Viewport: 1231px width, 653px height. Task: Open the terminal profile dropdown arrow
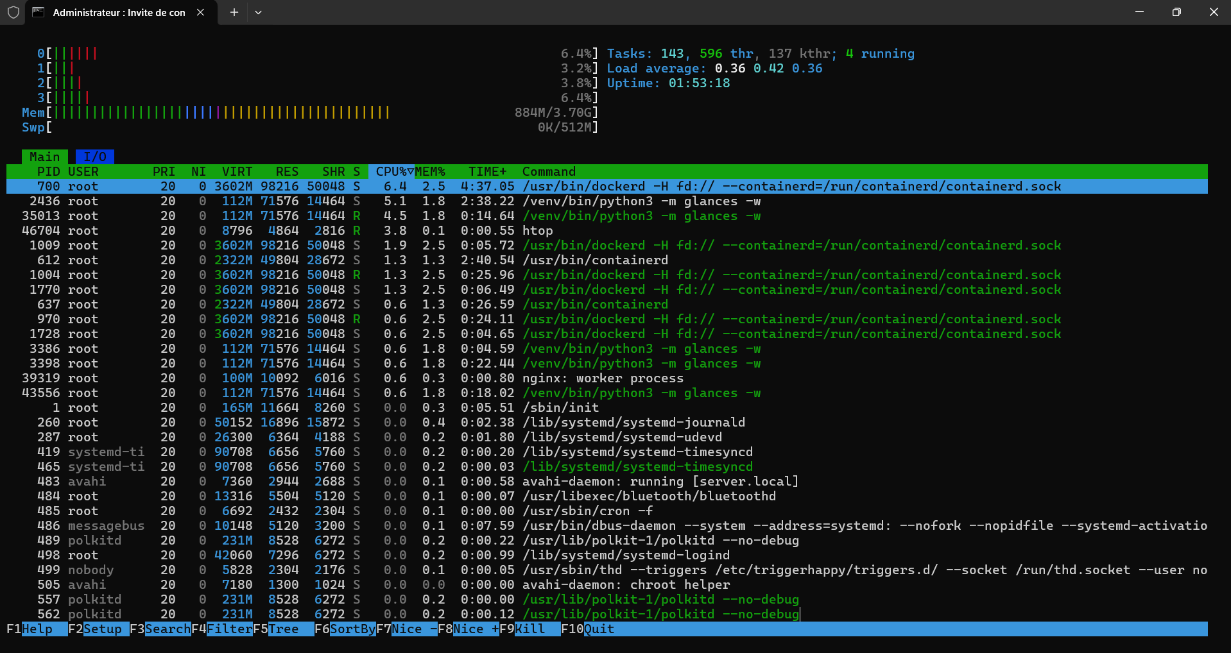pos(258,12)
